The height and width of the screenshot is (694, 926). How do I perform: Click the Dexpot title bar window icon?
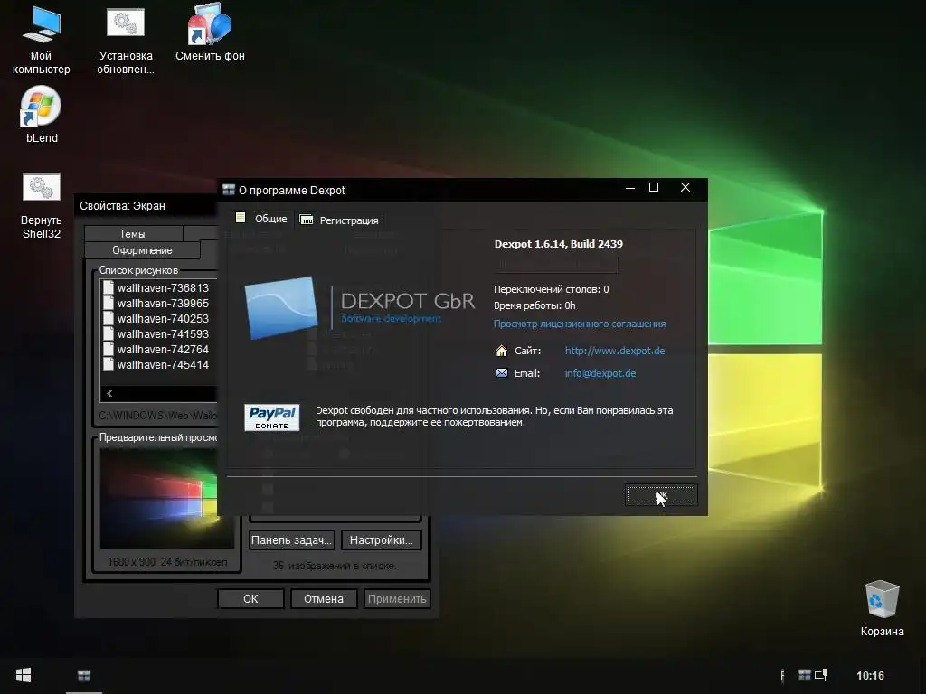coord(229,190)
